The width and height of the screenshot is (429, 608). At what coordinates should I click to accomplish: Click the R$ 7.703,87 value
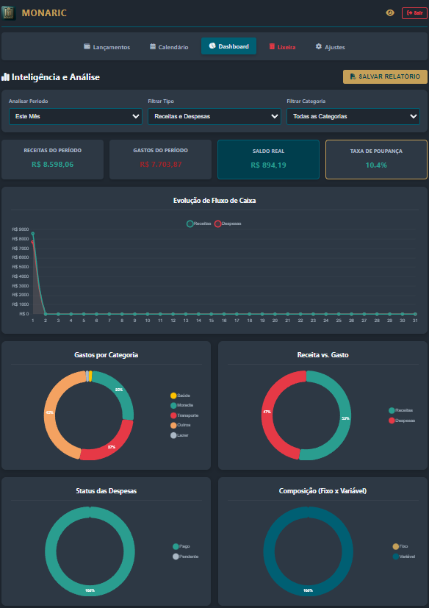coord(161,165)
